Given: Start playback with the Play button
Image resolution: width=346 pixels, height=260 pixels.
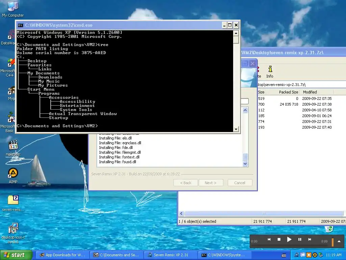Looking at the screenshot, I should pyautogui.click(x=289, y=239).
